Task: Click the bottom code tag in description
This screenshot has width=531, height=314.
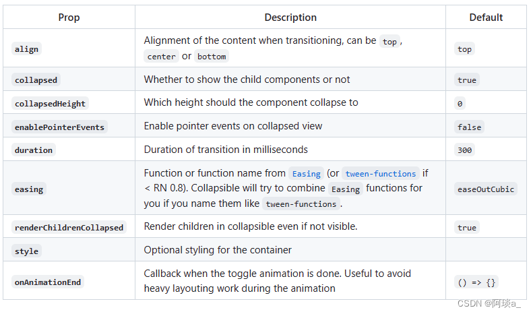Action: pos(211,57)
